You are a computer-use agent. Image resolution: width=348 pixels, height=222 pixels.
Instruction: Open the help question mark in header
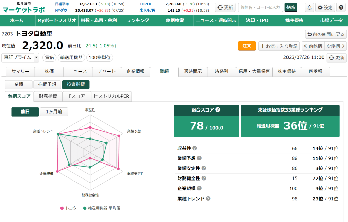point(341,7)
